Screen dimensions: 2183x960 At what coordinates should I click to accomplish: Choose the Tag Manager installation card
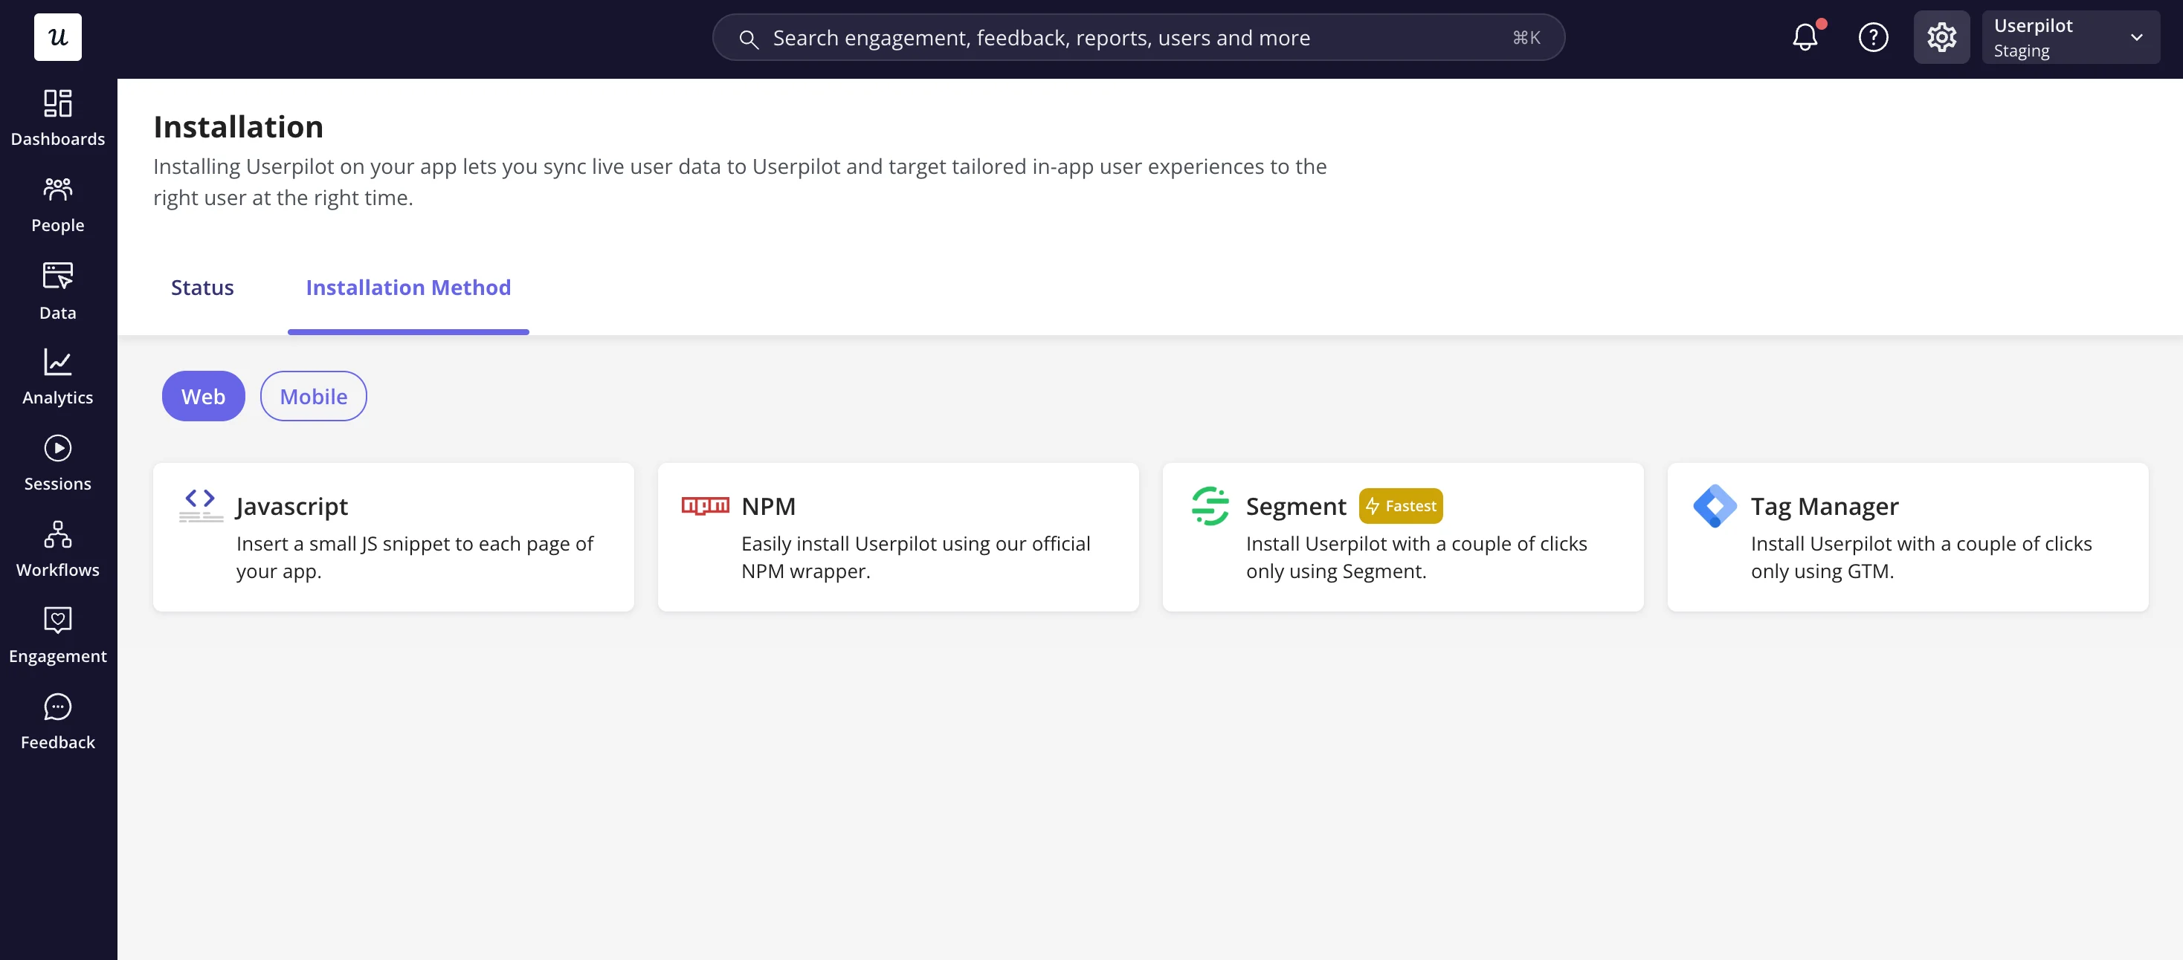[1908, 537]
